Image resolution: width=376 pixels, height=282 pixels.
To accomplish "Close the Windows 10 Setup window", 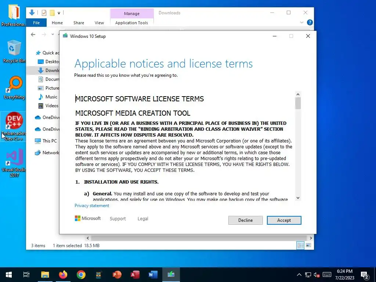I will tap(308, 36).
